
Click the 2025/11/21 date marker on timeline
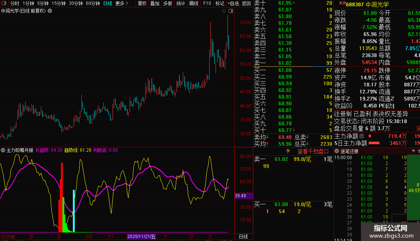141,237
